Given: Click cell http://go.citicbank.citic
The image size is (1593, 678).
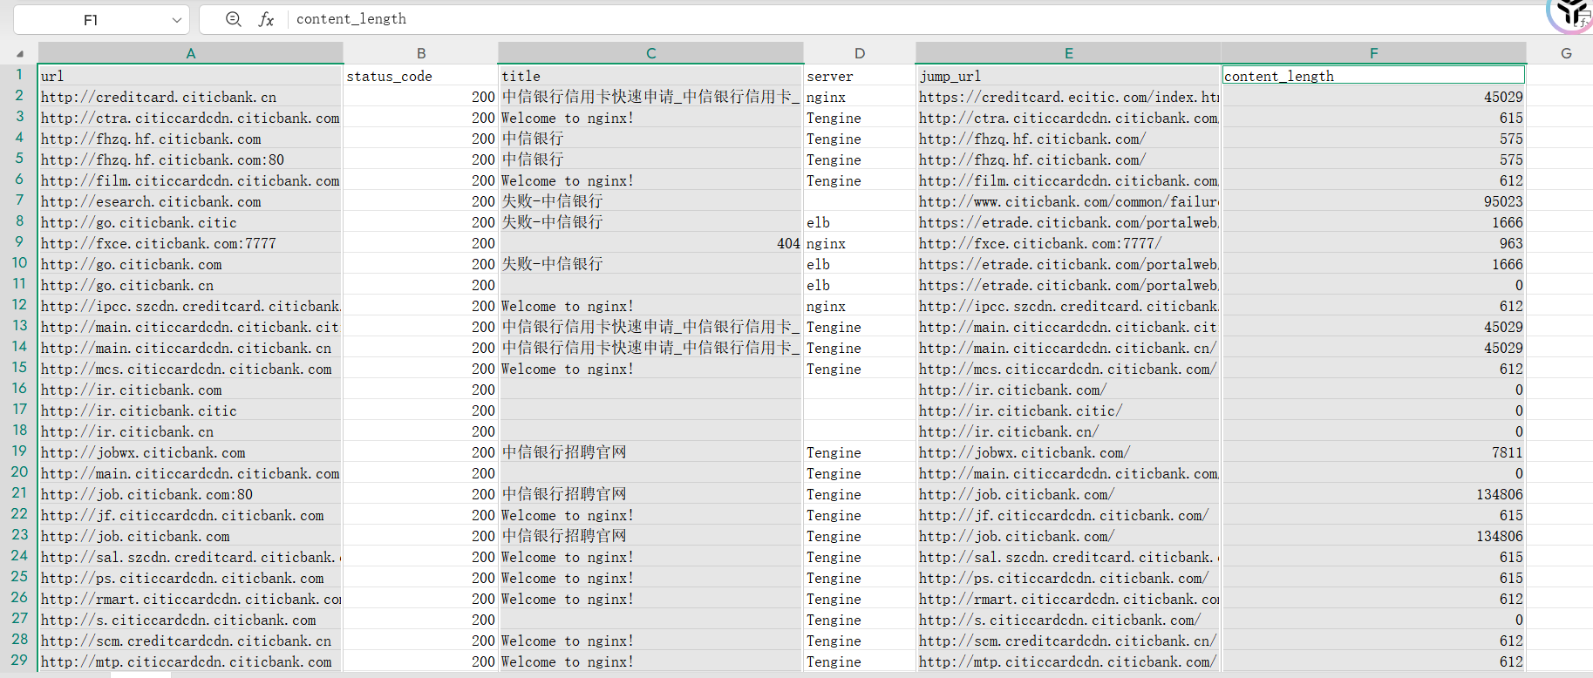Looking at the screenshot, I should (x=190, y=222).
